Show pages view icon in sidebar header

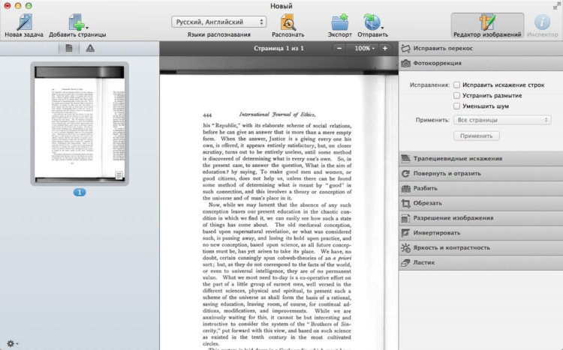pos(69,48)
